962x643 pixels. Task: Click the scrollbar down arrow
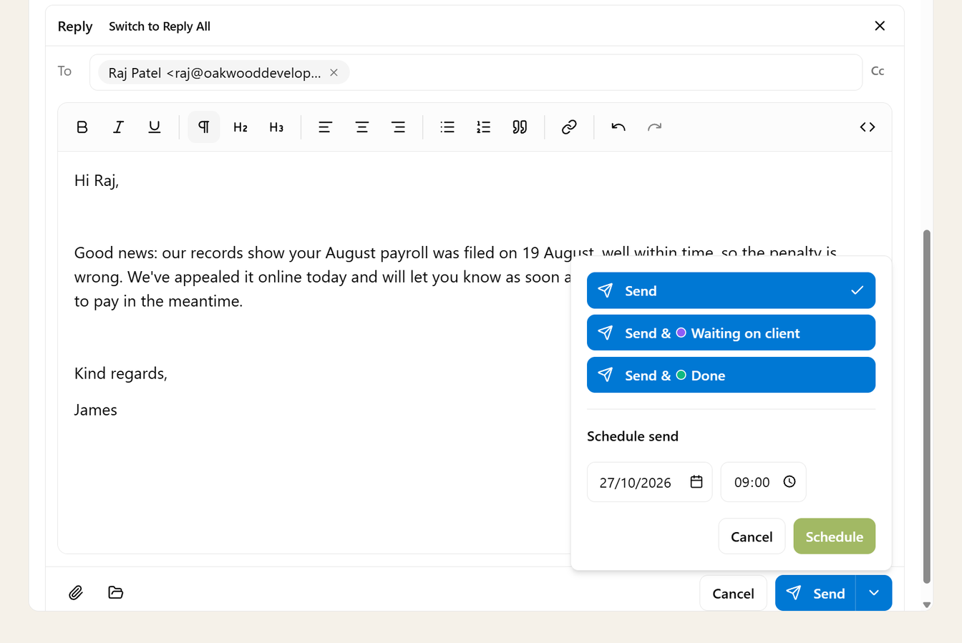tap(927, 605)
